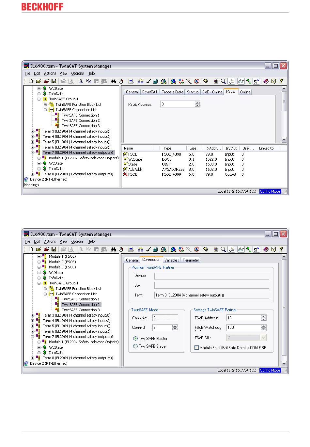
Task: Click magnifier search icon in upper window toolbar
Action: [223, 81]
